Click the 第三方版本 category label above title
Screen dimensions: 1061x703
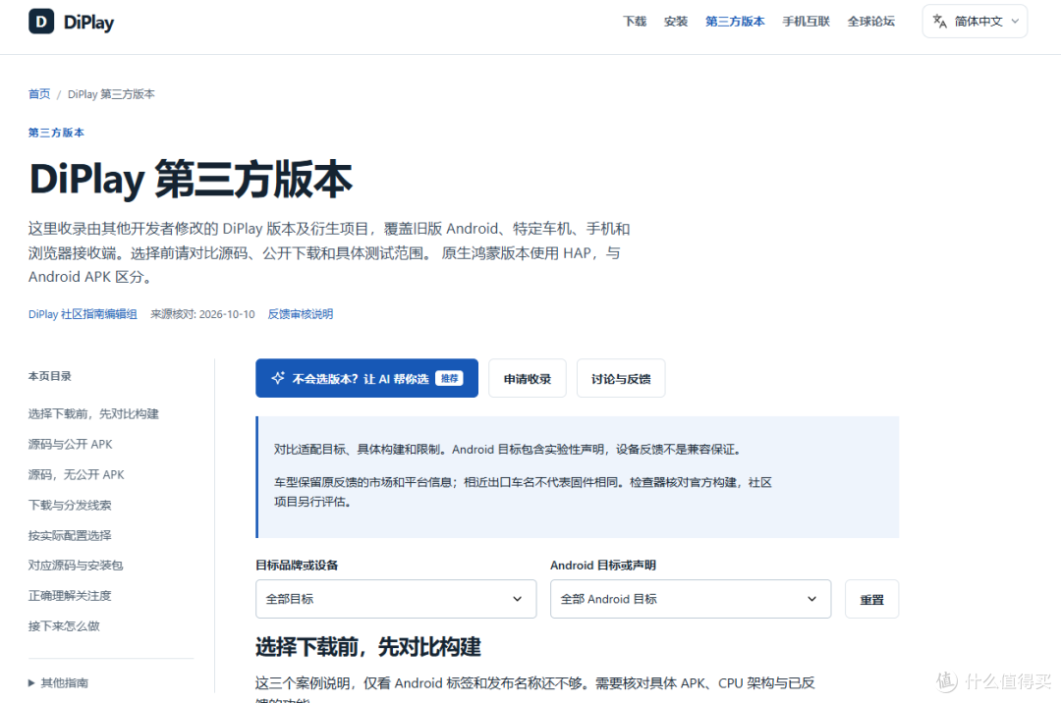[x=56, y=133]
